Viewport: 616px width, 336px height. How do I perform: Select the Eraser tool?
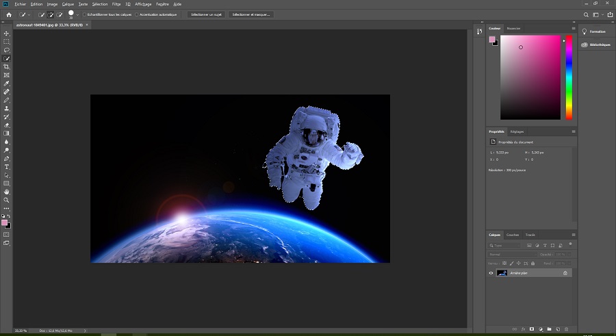6,125
